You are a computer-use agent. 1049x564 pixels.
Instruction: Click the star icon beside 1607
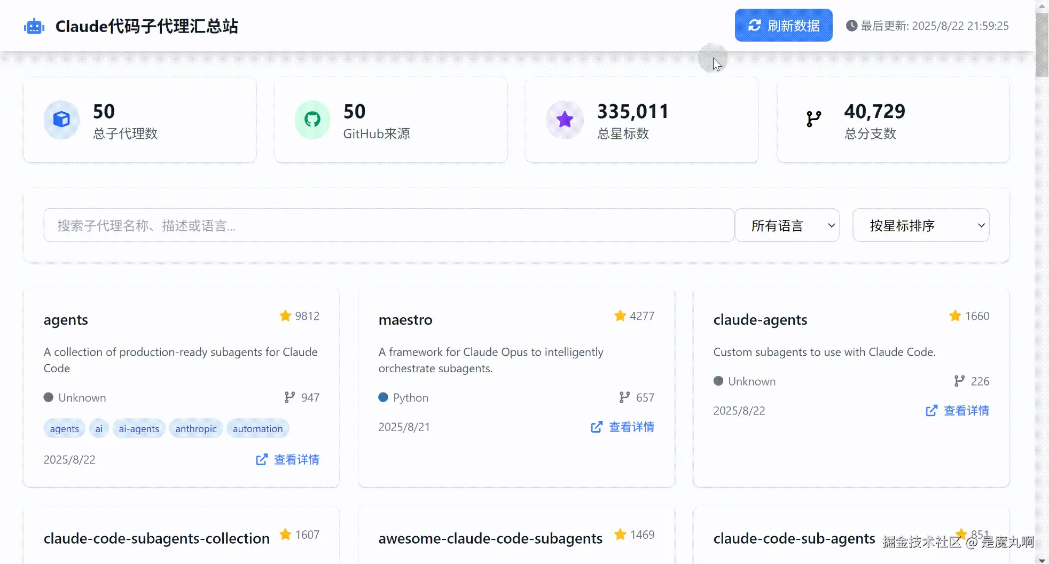coord(285,534)
